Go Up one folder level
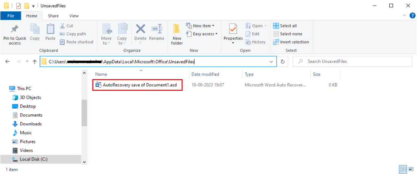The width and height of the screenshot is (417, 174). pyautogui.click(x=35, y=61)
